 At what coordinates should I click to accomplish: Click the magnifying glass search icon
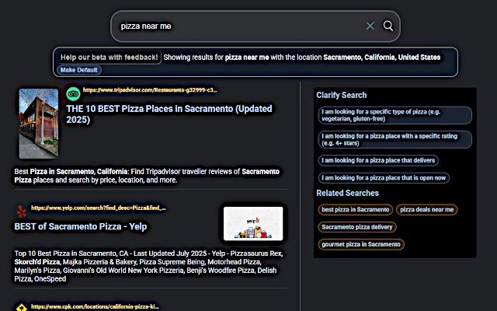[x=388, y=26]
